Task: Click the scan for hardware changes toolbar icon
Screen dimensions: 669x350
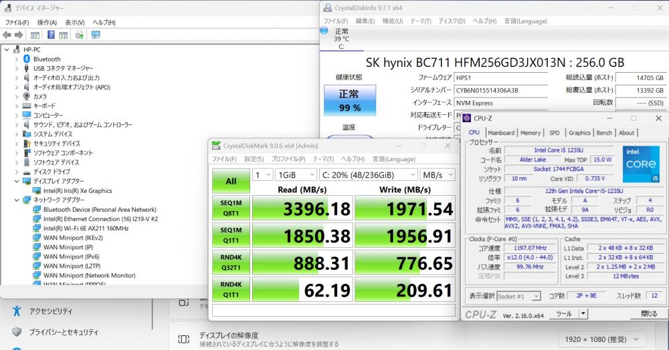Action: click(x=96, y=35)
